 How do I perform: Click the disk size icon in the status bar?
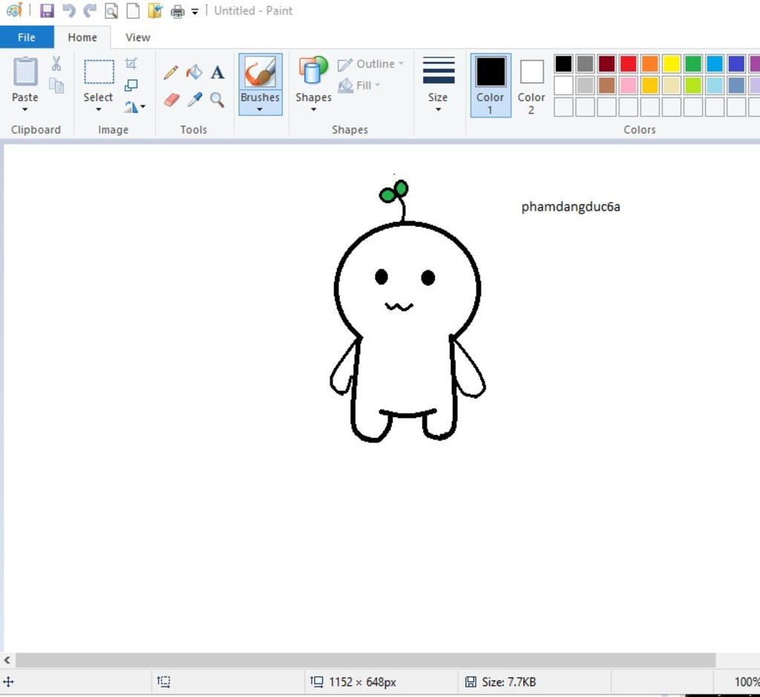click(470, 682)
